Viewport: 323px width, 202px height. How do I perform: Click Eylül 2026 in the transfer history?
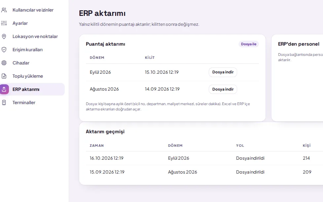tap(179, 158)
